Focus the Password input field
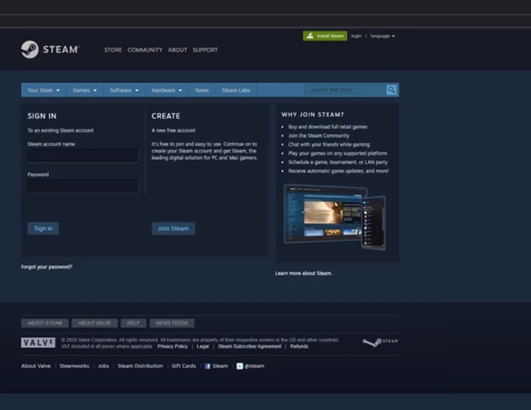The height and width of the screenshot is (410, 531). pyautogui.click(x=83, y=186)
